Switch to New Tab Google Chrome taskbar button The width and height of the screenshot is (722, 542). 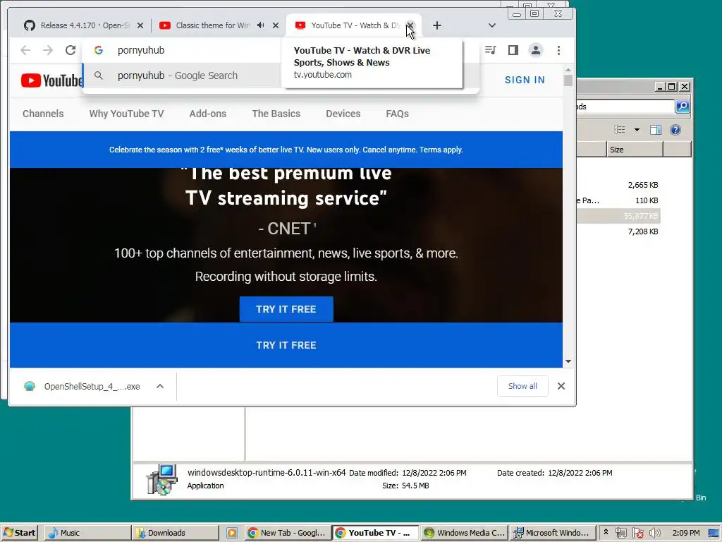click(288, 533)
